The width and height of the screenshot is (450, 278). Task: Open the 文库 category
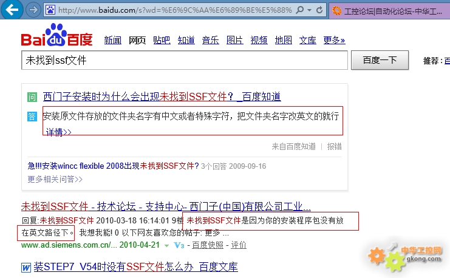(308, 40)
